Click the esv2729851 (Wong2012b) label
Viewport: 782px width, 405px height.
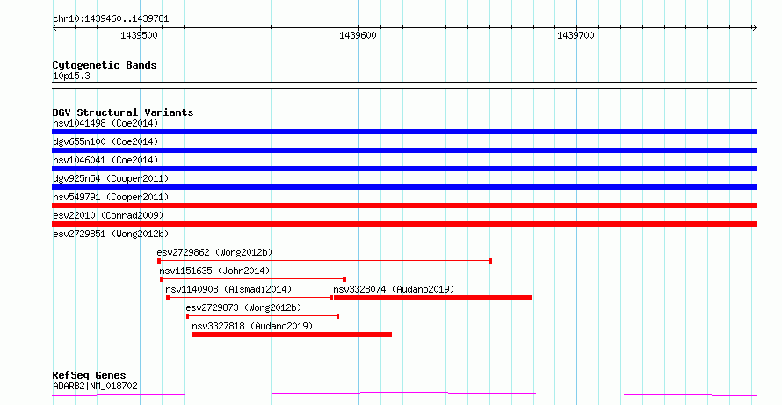111,234
